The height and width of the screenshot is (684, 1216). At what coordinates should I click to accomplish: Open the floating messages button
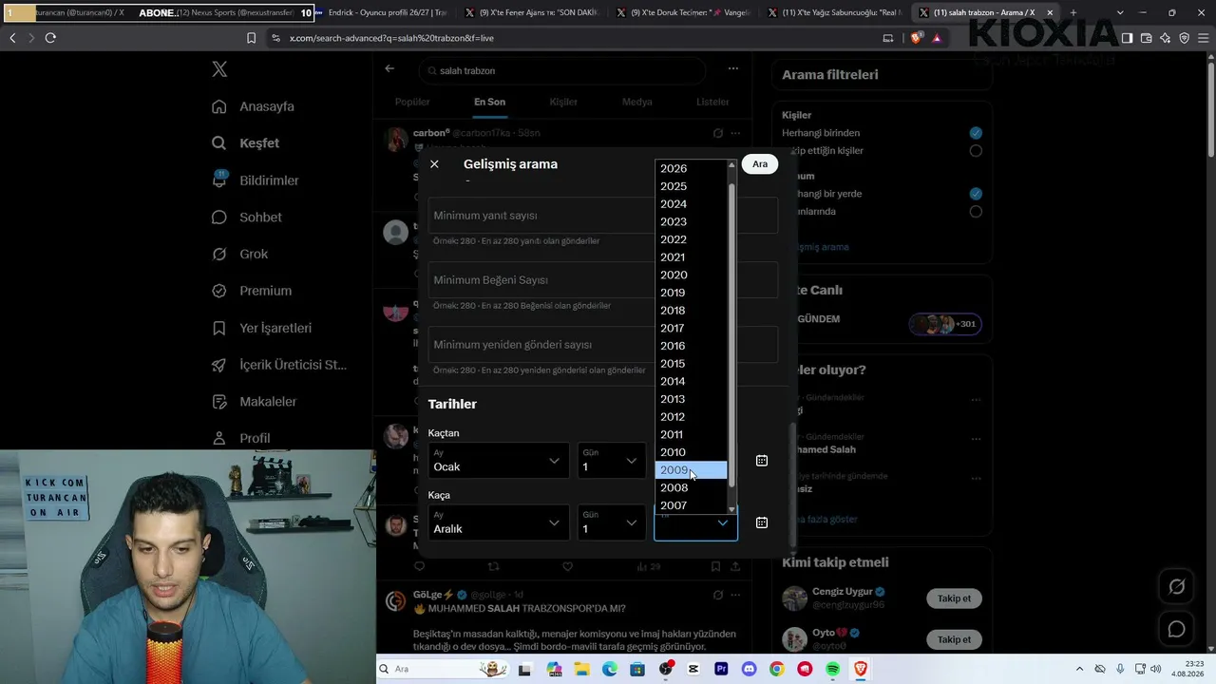[x=1176, y=629]
